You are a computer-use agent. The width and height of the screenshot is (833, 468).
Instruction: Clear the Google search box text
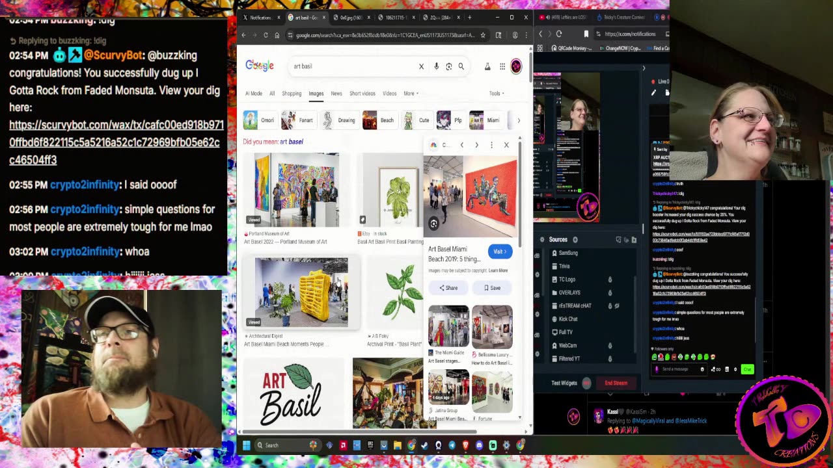click(421, 66)
